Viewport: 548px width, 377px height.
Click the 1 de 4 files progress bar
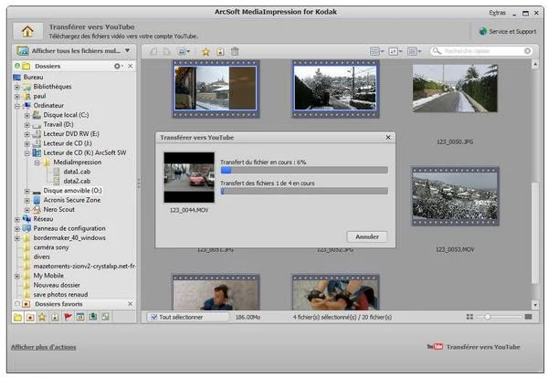[x=304, y=191]
